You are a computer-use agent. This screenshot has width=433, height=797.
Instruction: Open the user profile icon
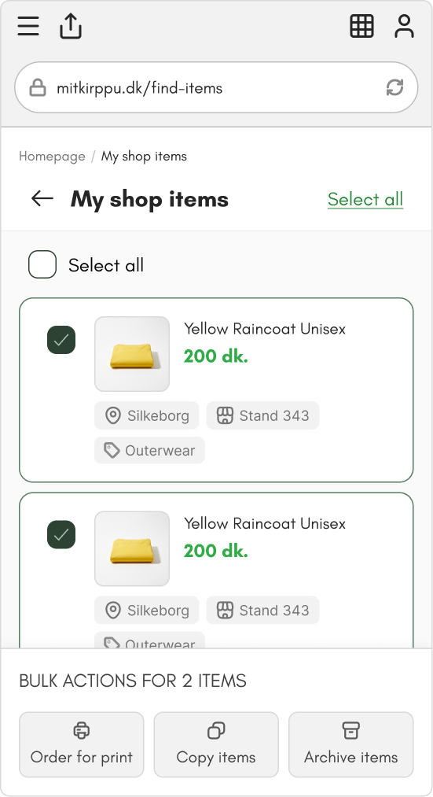[x=404, y=26]
